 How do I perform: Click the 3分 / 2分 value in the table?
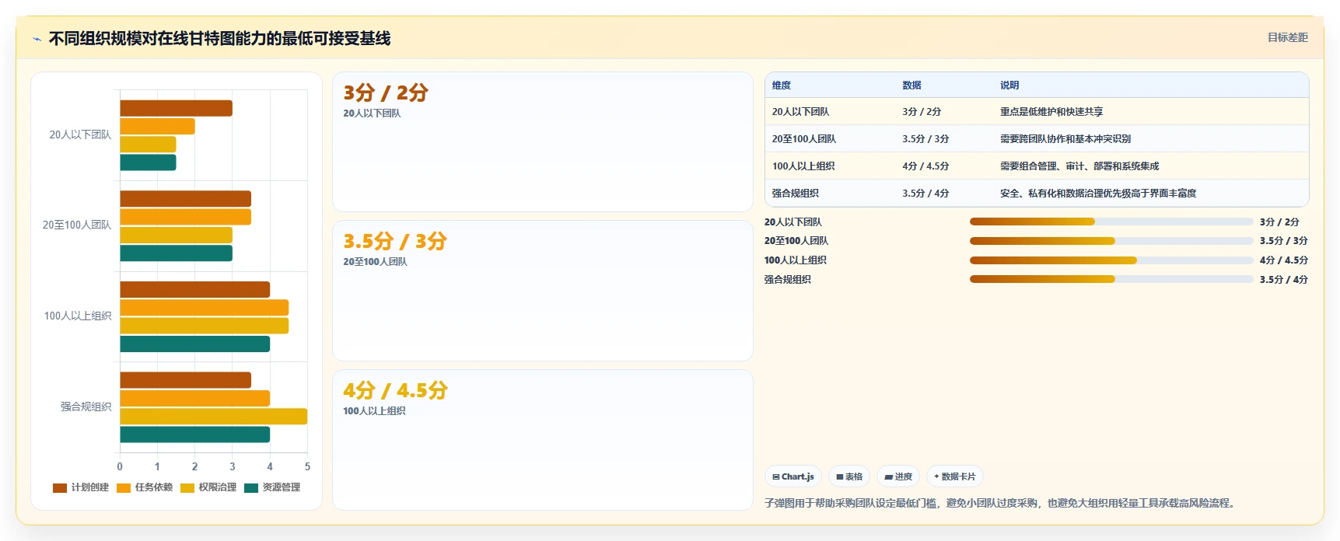922,112
